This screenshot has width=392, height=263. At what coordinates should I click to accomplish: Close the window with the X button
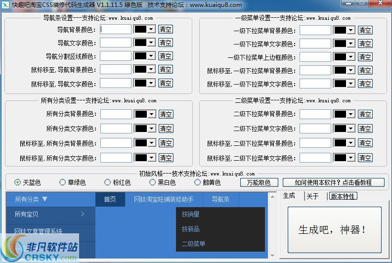click(x=380, y=3)
